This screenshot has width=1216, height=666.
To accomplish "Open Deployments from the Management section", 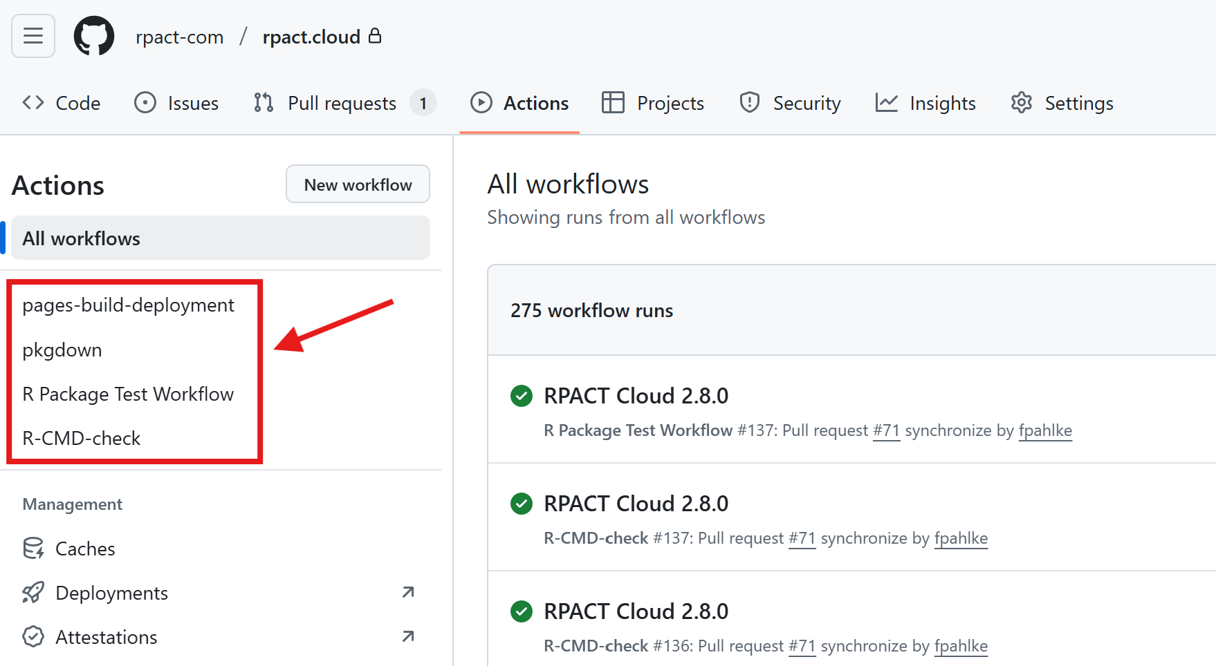I will pos(111,593).
